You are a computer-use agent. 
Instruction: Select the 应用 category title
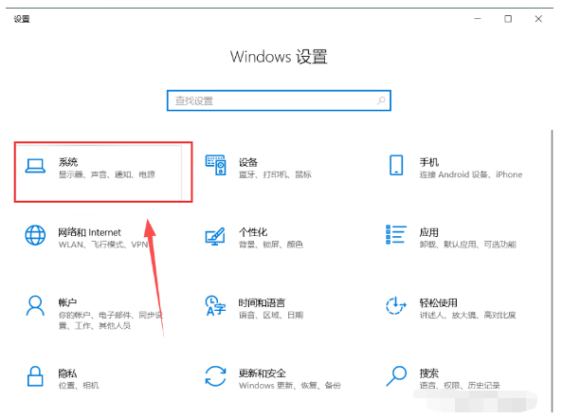(x=429, y=232)
